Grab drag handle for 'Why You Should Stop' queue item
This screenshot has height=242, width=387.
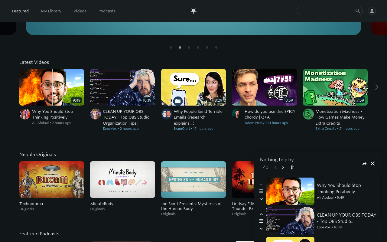pyautogui.click(x=261, y=191)
